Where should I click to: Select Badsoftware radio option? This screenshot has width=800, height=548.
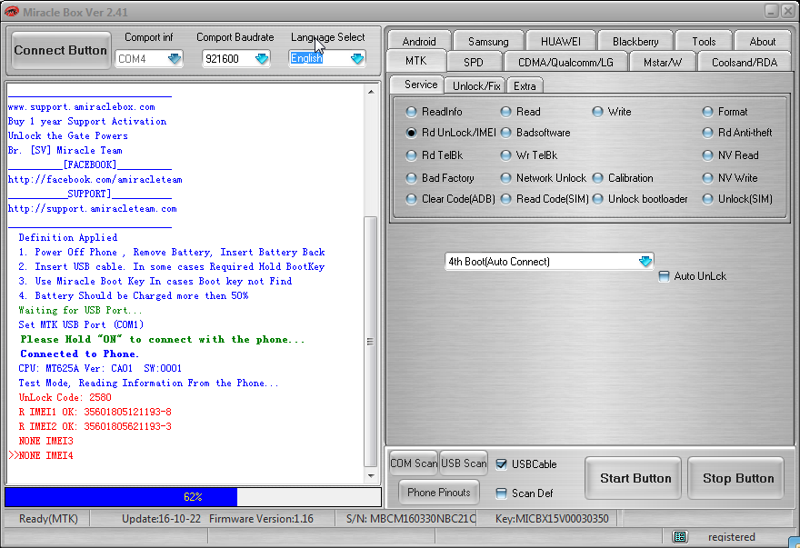(535, 133)
